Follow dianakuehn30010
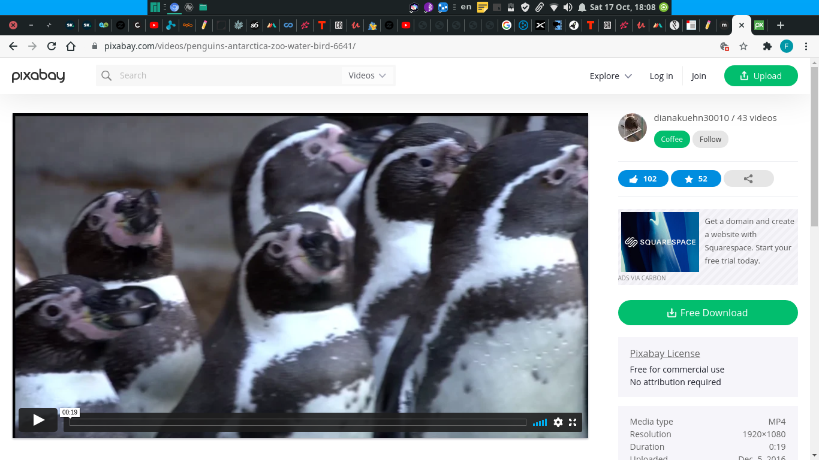 [710, 139]
